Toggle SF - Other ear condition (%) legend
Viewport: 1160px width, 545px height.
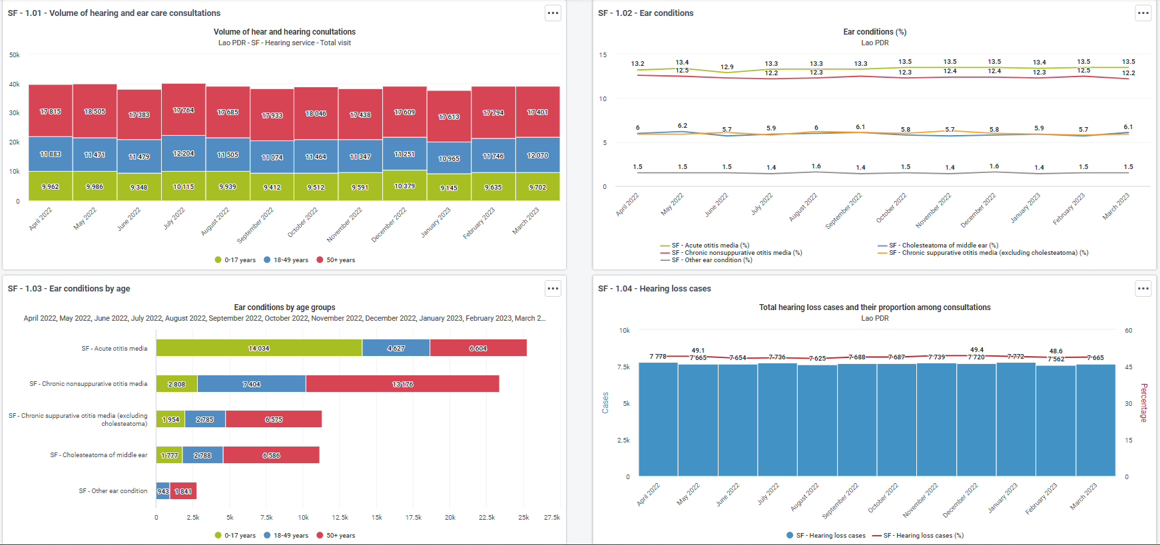706,260
